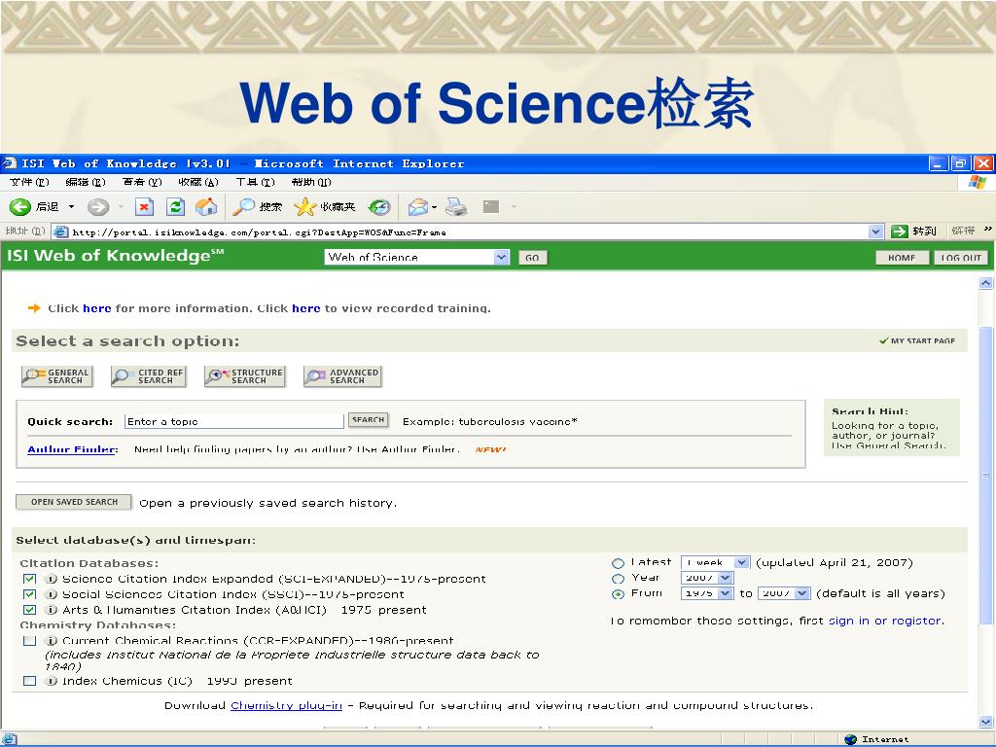Click the Refresh page icon

pyautogui.click(x=175, y=206)
